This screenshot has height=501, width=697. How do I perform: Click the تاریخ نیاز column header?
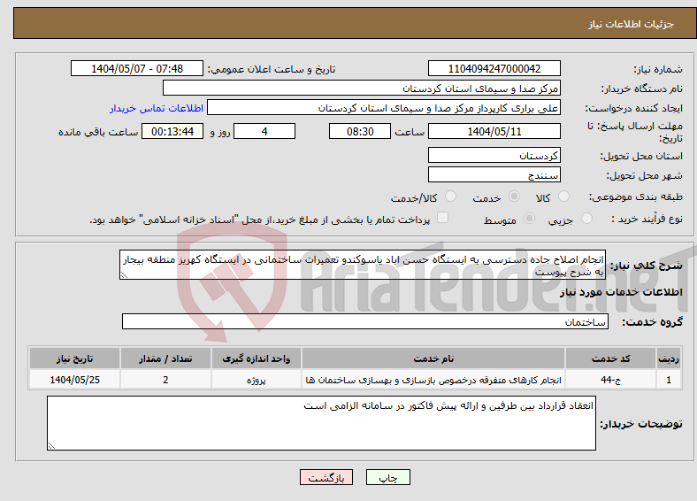[74, 358]
